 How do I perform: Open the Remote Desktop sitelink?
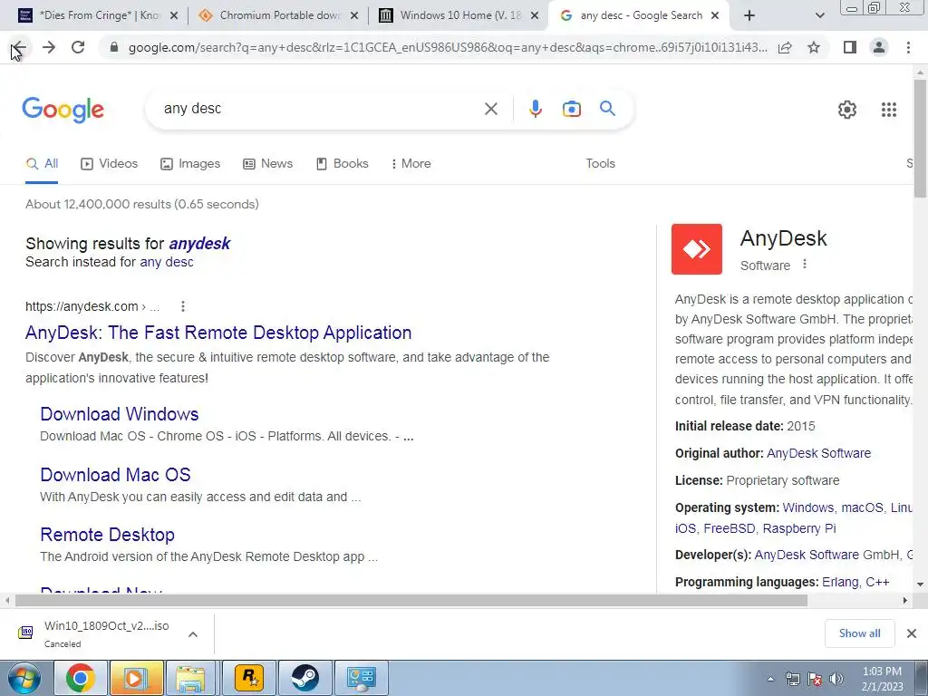click(107, 535)
